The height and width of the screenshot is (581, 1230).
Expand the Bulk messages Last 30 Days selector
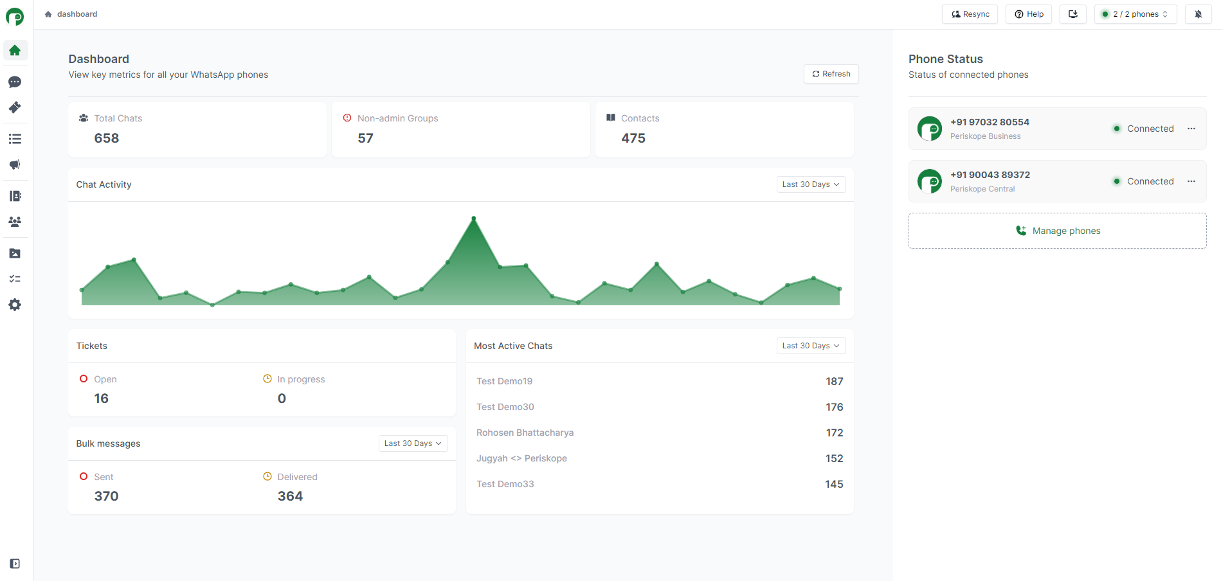click(x=412, y=443)
